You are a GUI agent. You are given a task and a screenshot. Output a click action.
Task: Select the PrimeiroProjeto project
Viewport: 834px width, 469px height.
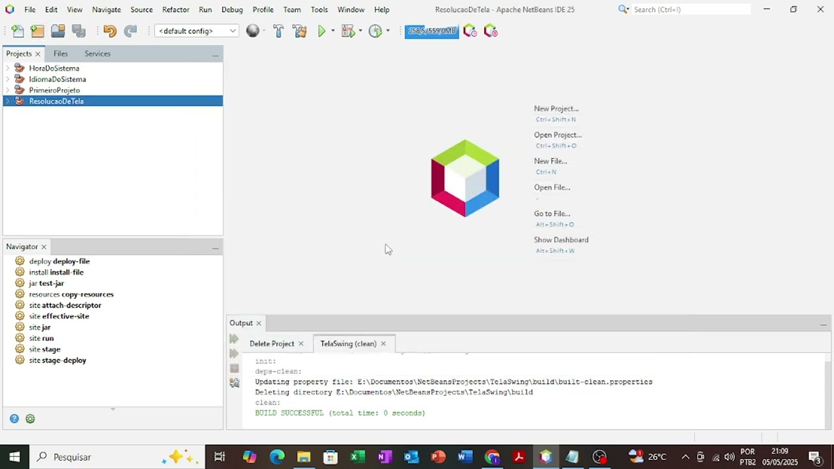coord(55,91)
